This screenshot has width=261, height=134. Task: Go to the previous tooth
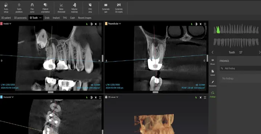(x=212, y=52)
